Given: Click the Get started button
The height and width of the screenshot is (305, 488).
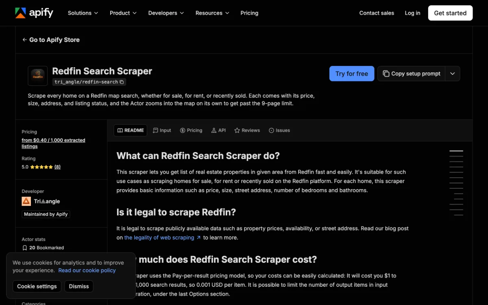Looking at the screenshot, I should (x=450, y=13).
